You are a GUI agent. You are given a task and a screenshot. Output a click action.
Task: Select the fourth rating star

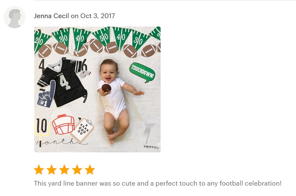tap(77, 169)
